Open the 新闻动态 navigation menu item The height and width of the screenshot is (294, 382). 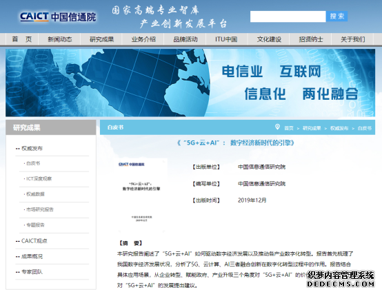coord(60,39)
